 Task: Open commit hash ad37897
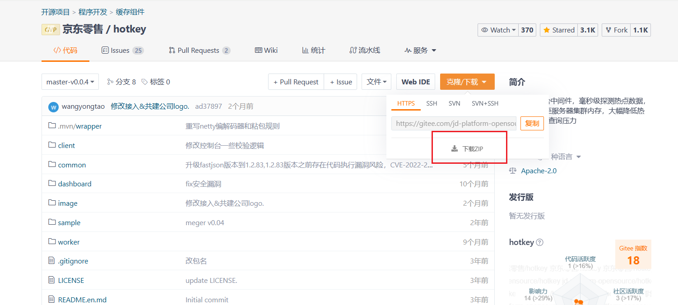pyautogui.click(x=209, y=106)
